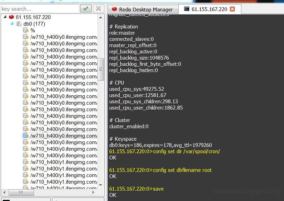Image resolution: width=284 pixels, height=201 pixels.
Task: Click the 'repl_backlog_histlen:0' line
Action: [x=134, y=70]
